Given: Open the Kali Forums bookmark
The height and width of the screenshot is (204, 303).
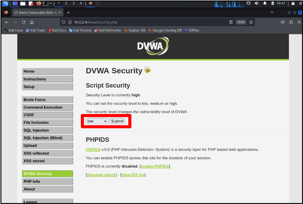Looking at the screenshot, I should point(80,30).
